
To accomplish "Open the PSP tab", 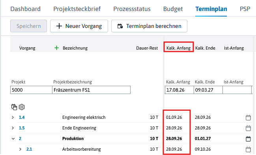I will [245, 9].
